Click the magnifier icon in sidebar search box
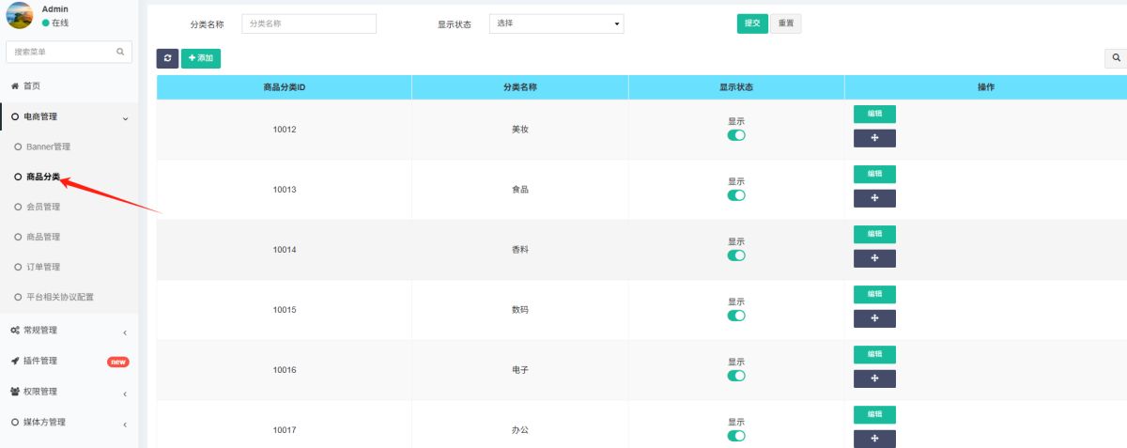This screenshot has height=448, width=1127. coord(120,52)
